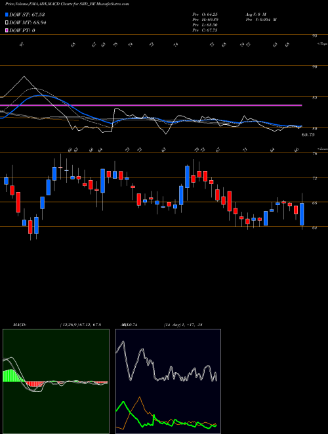This screenshot has height=434, width=328.
Task: Click the MACD panel title label
Action: [x=20, y=325]
